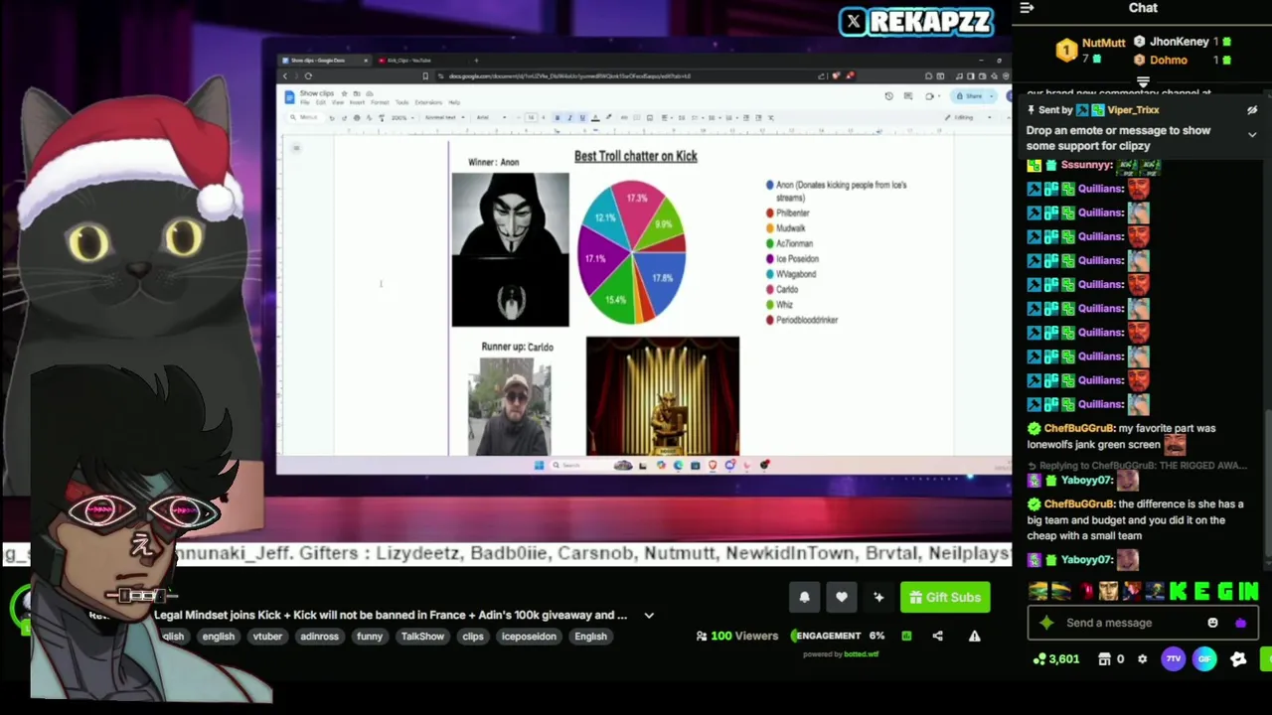
Task: Click the heart follow button
Action: [842, 597]
